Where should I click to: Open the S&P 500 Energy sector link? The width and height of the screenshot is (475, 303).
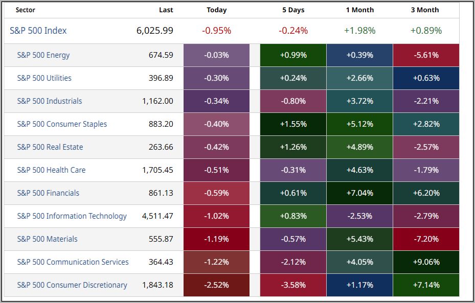click(x=43, y=55)
